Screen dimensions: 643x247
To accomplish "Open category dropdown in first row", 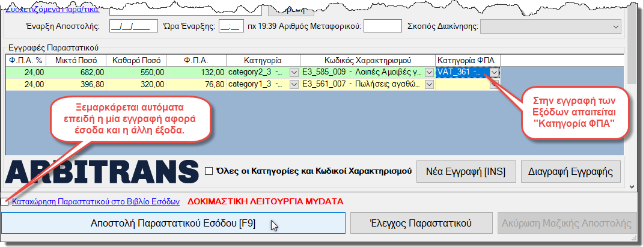I will pyautogui.click(x=294, y=72).
